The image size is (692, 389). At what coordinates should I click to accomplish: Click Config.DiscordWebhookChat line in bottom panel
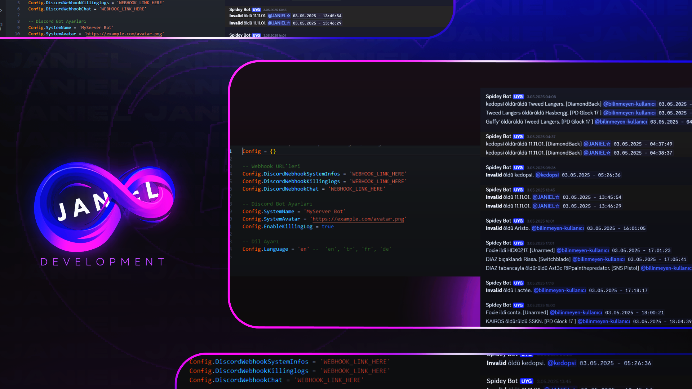tap(276, 380)
